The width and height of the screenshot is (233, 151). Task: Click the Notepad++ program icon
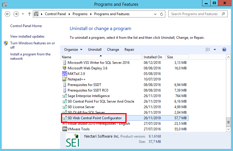click(x=65, y=79)
